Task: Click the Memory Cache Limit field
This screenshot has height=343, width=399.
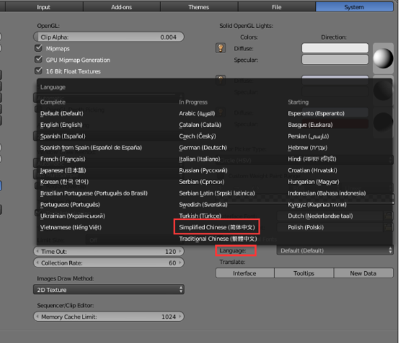Action: [108, 317]
